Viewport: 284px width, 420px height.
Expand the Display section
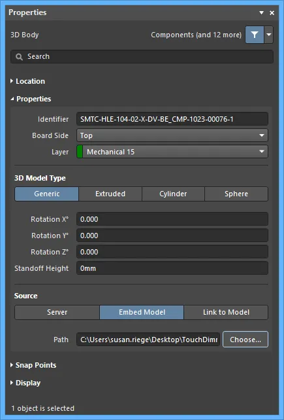25,383
